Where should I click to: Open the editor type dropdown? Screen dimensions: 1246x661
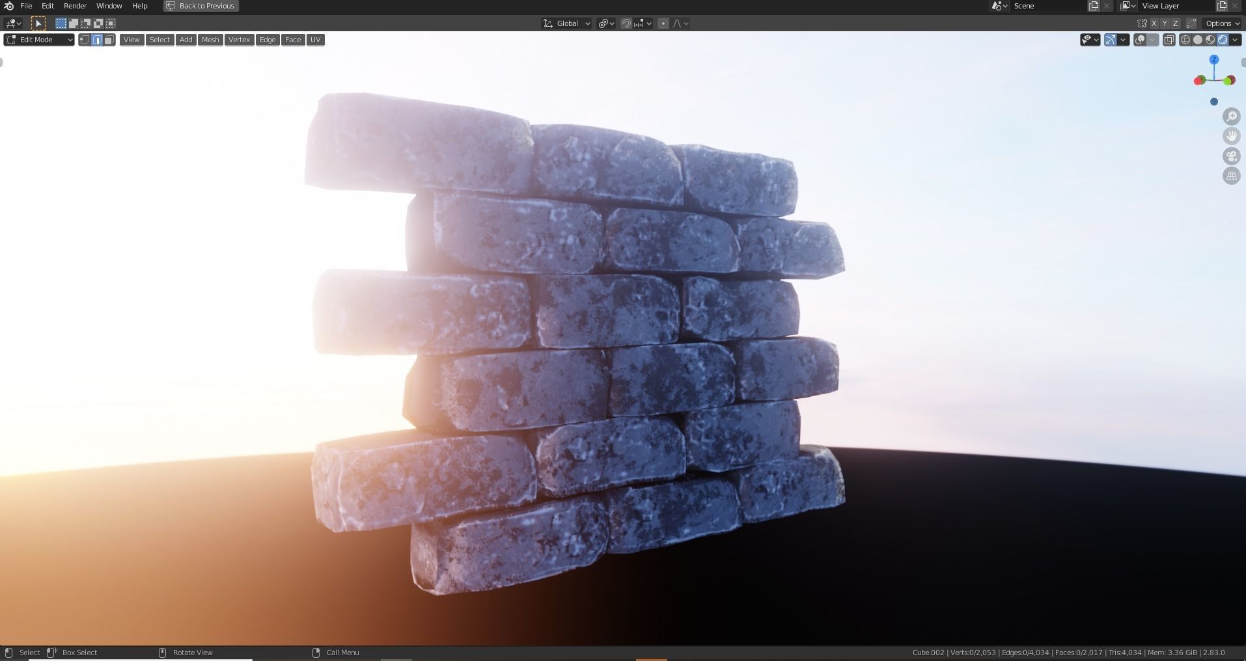[13, 23]
